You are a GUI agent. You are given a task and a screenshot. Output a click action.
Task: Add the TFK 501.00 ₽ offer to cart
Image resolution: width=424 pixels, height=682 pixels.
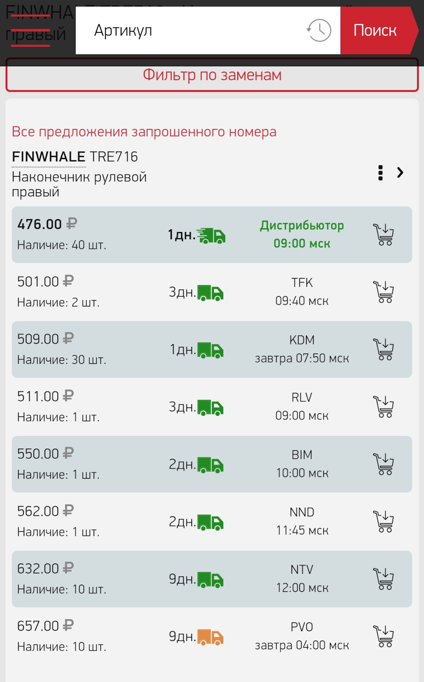coord(383,292)
